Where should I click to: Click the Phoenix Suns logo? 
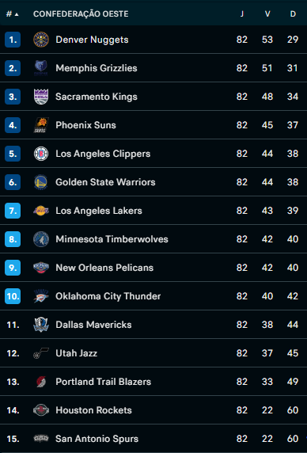41,125
